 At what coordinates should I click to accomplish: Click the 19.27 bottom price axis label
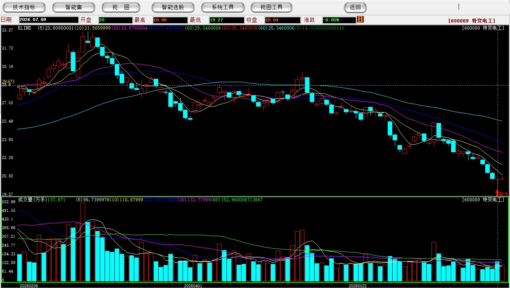pyautogui.click(x=7, y=194)
